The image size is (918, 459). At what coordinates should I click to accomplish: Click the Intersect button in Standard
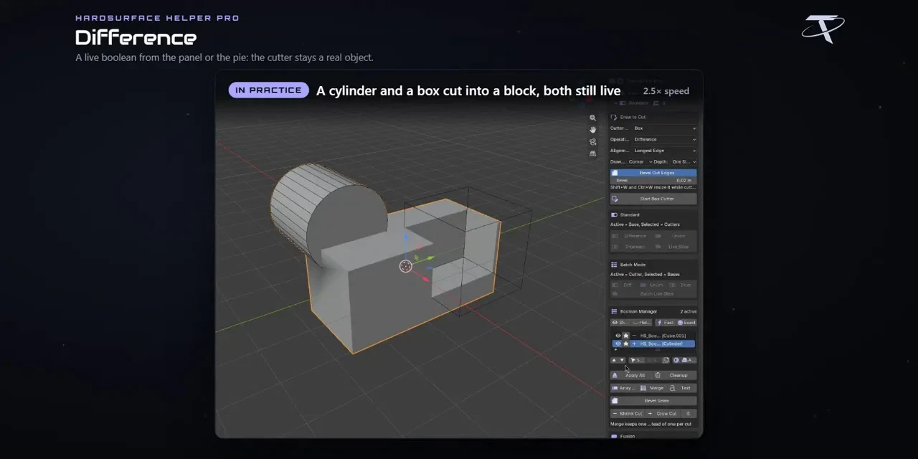pyautogui.click(x=631, y=247)
